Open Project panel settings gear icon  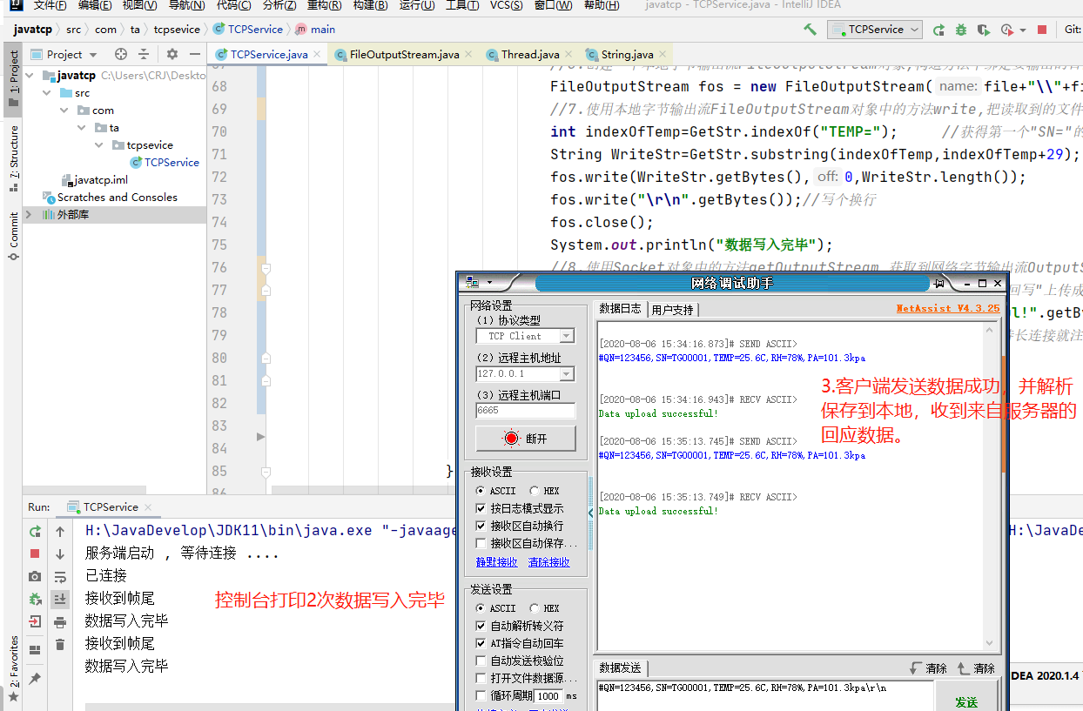[172, 53]
